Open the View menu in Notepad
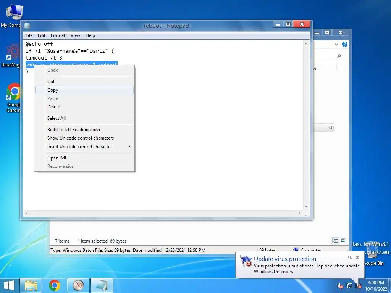The height and width of the screenshot is (293, 391). point(75,35)
